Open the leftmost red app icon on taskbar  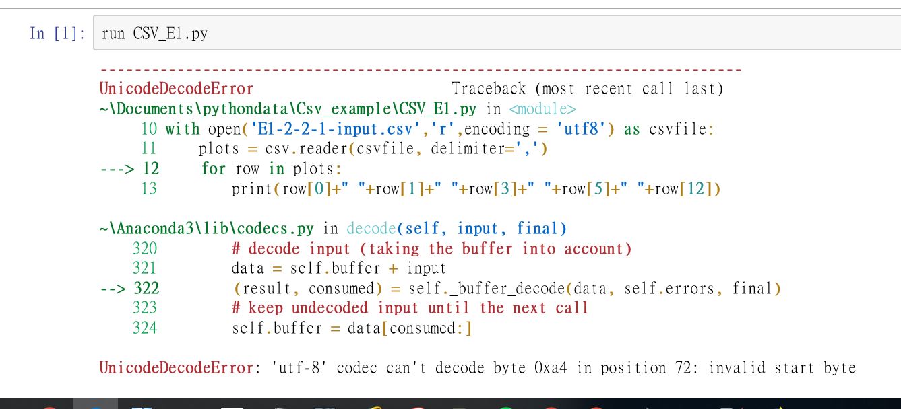[49, 405]
